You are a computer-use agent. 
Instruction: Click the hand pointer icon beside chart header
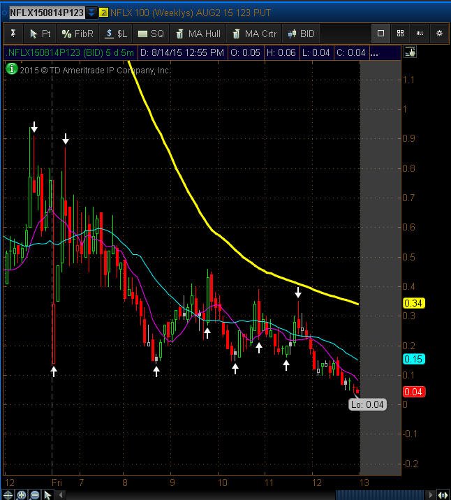point(410,52)
